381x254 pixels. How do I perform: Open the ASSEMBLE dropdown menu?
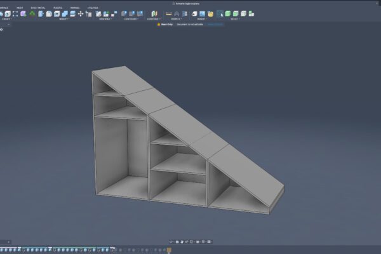tap(105, 19)
